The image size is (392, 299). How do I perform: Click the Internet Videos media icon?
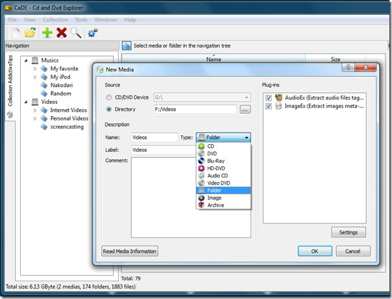44,110
